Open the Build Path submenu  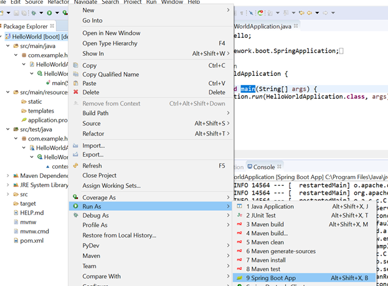(151, 113)
